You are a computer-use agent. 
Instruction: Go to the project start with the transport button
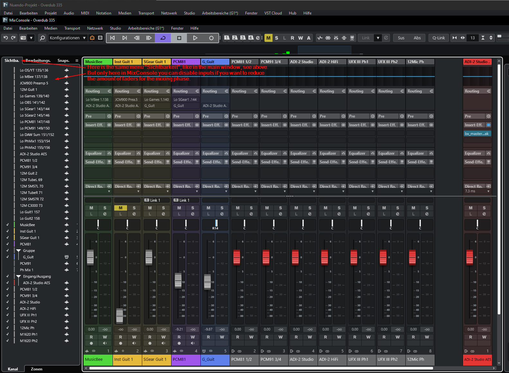coord(112,38)
